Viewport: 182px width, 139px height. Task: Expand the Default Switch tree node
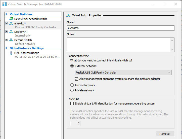point(6,40)
